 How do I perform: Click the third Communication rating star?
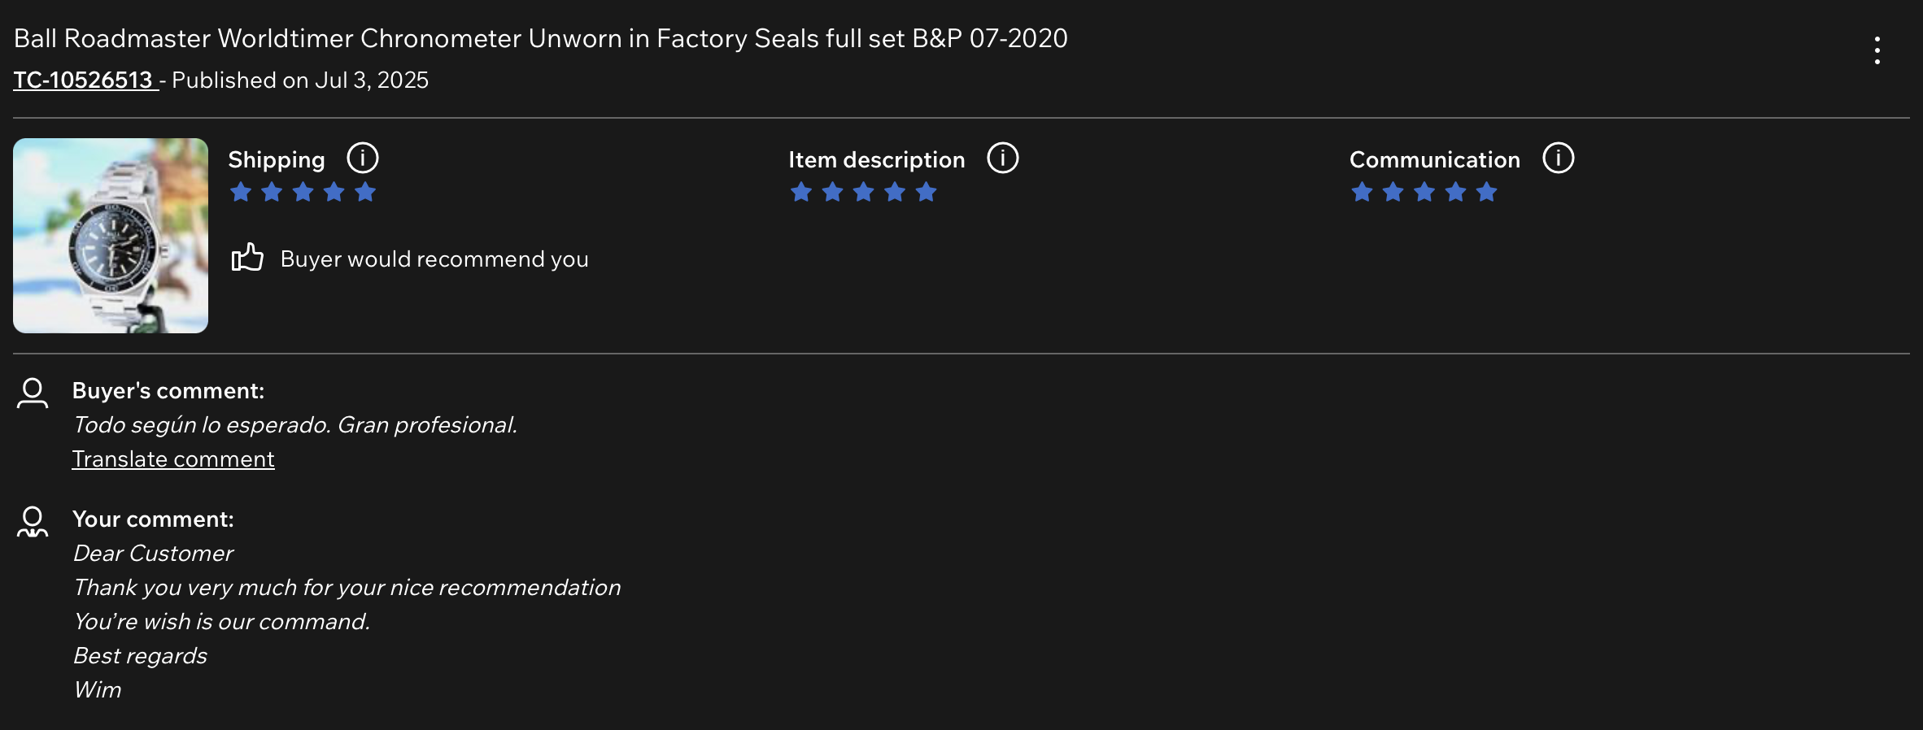pos(1424,192)
